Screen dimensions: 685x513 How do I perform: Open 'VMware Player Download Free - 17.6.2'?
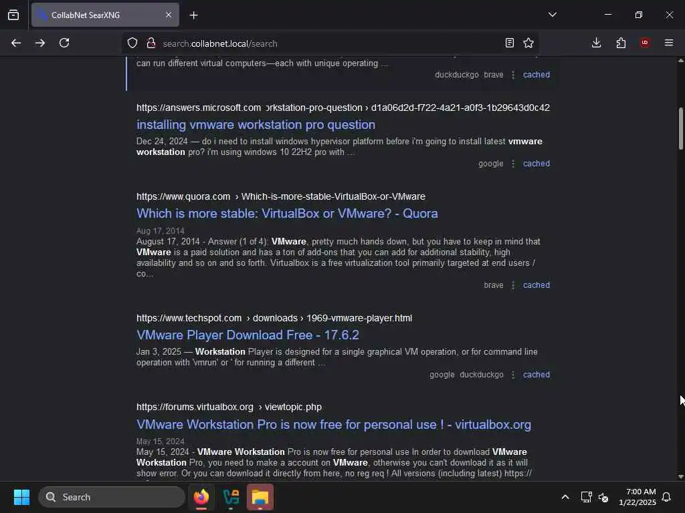pyautogui.click(x=248, y=335)
